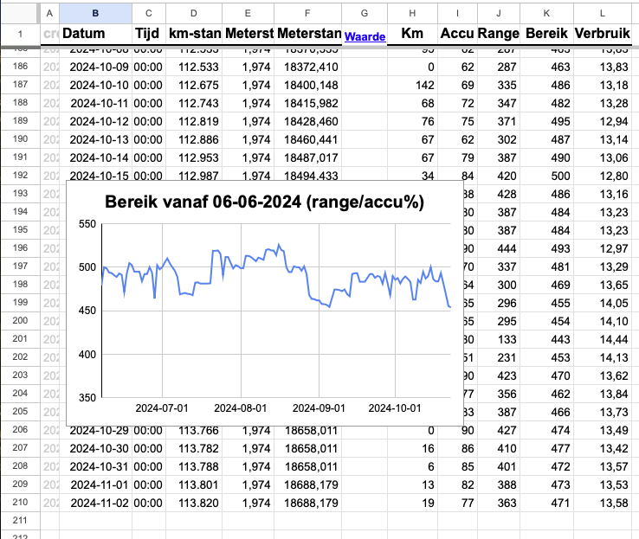Select date cell 2024-10-10
This screenshot has height=539, width=639.
coord(95,85)
